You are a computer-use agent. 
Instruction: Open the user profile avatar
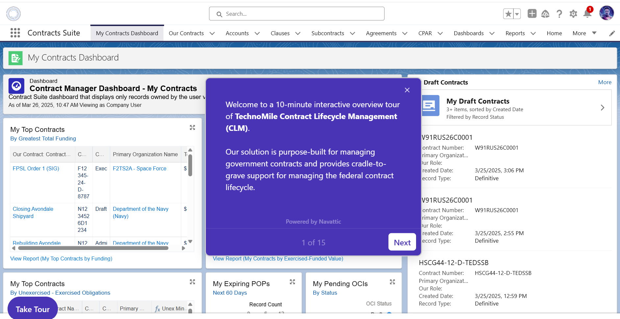tap(607, 13)
